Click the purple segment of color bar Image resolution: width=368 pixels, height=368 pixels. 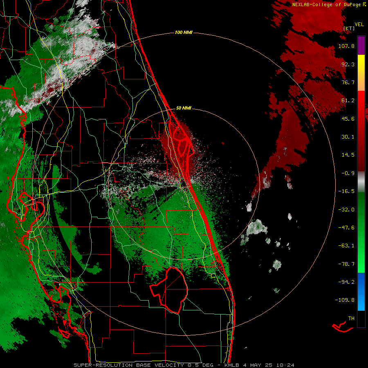361,45
